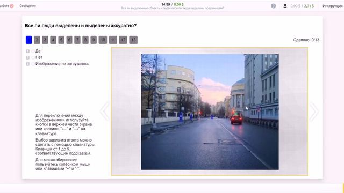
Task: Select the 'Да' radio option
Action: tap(33, 51)
